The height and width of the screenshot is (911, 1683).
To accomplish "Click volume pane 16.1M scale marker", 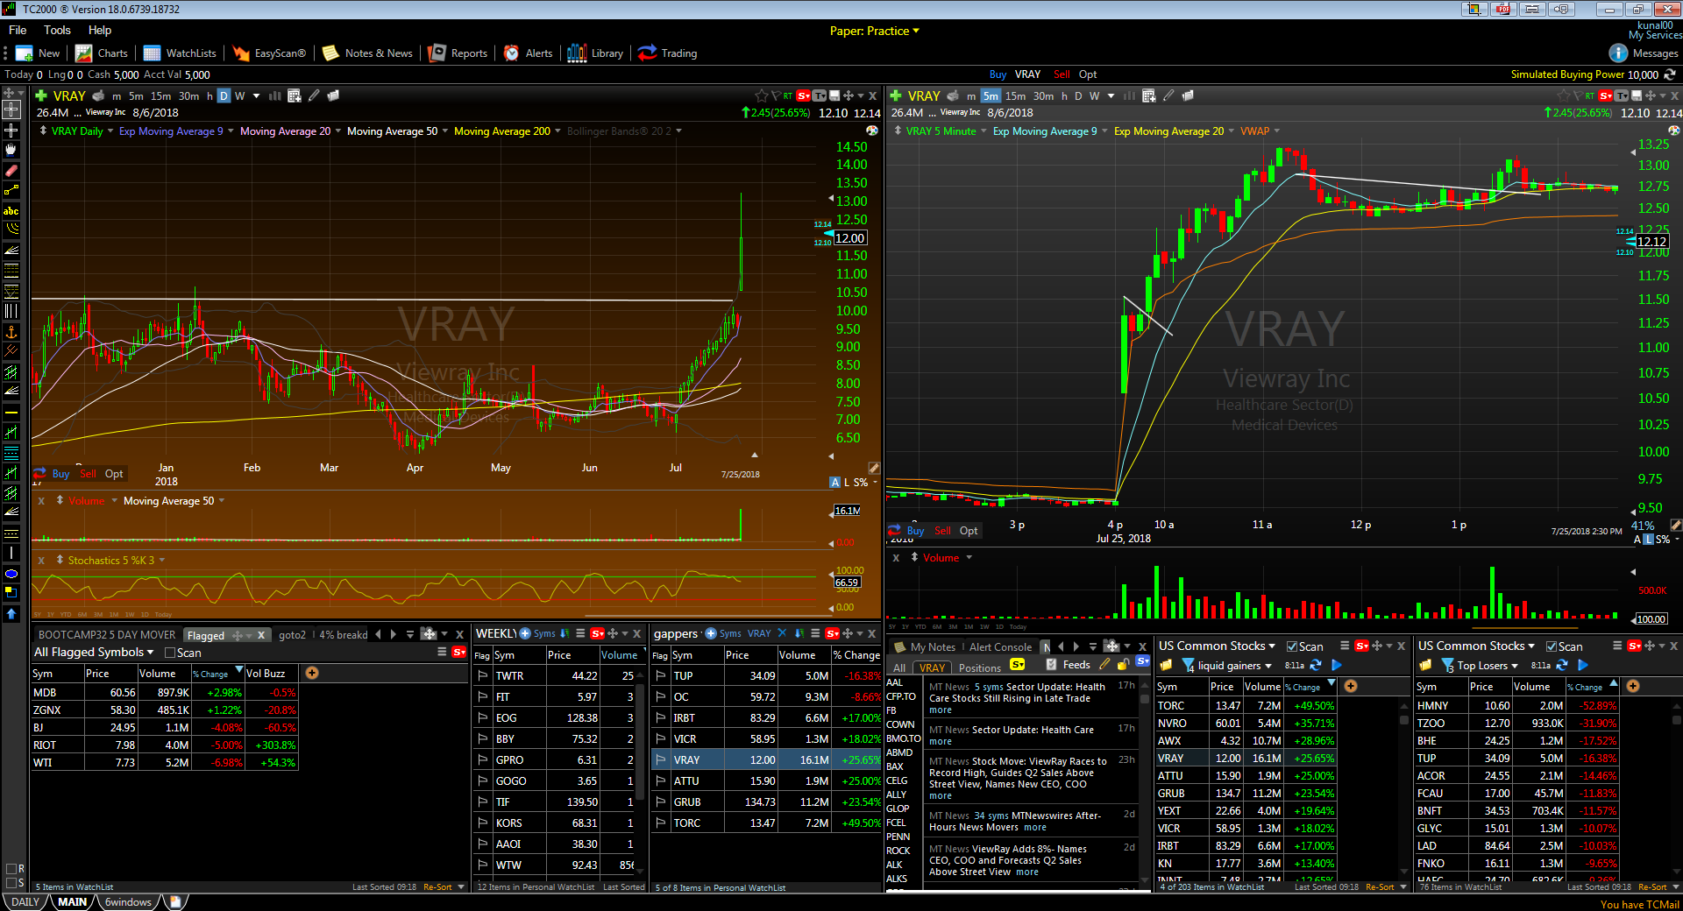I will [x=847, y=511].
